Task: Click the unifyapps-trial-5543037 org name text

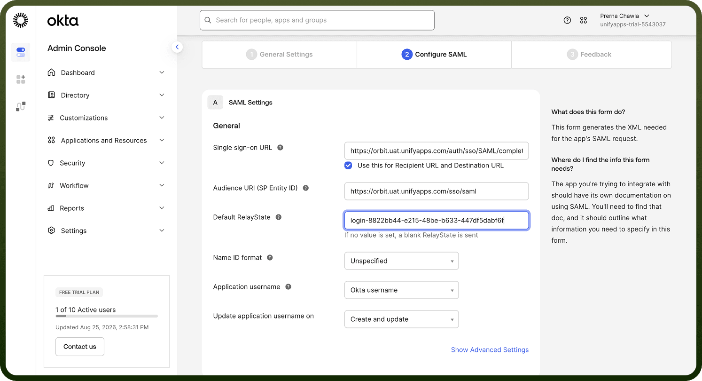Action: pos(633,24)
